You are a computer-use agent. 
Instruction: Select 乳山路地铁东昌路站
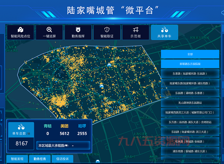click(190, 103)
